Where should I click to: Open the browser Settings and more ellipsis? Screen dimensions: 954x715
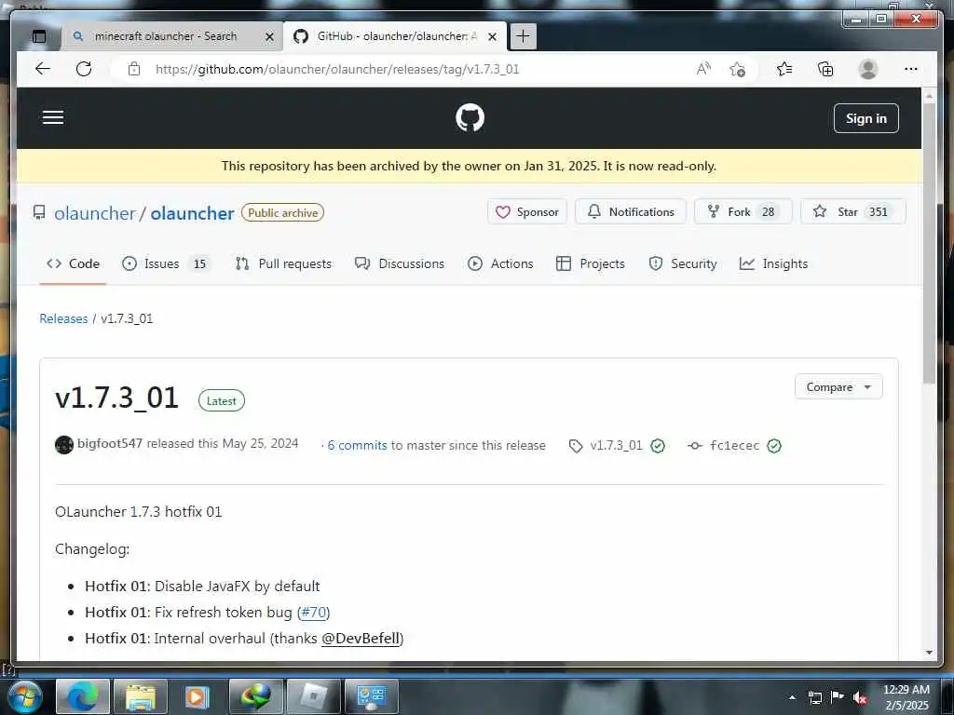point(911,69)
